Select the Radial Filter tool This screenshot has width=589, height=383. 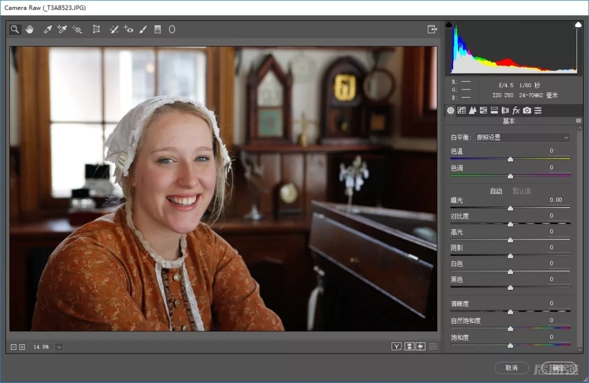point(172,29)
